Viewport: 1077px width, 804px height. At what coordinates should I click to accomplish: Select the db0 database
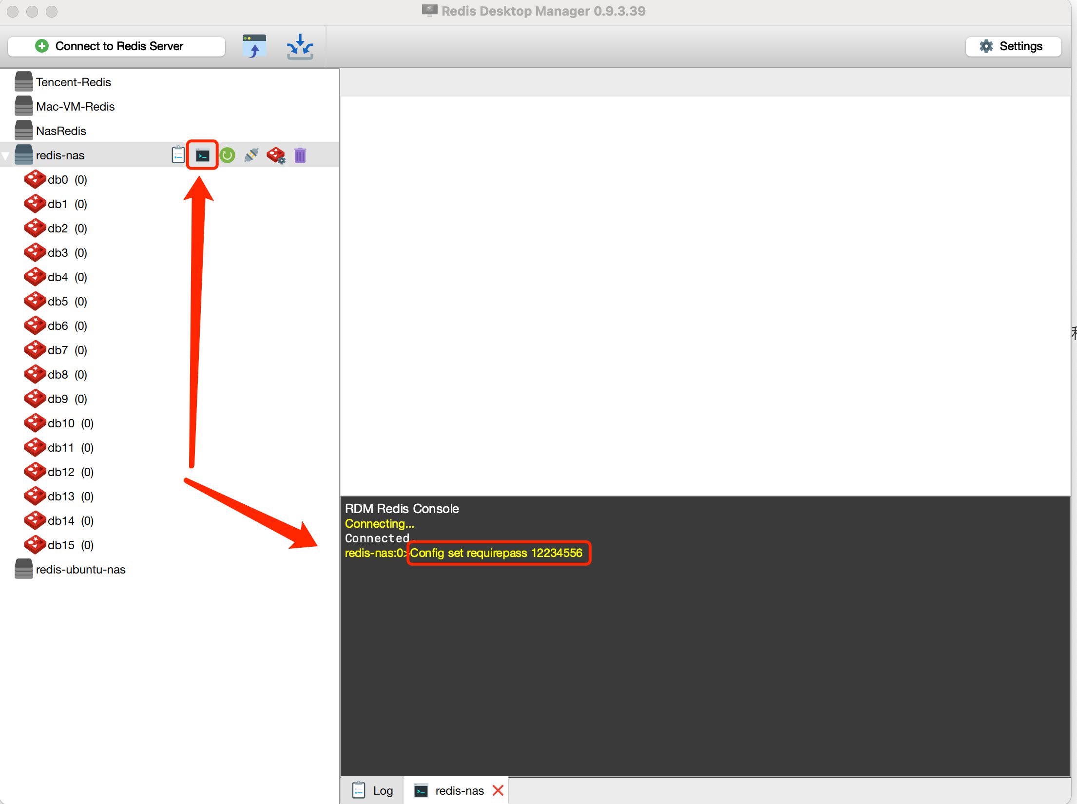click(x=58, y=180)
